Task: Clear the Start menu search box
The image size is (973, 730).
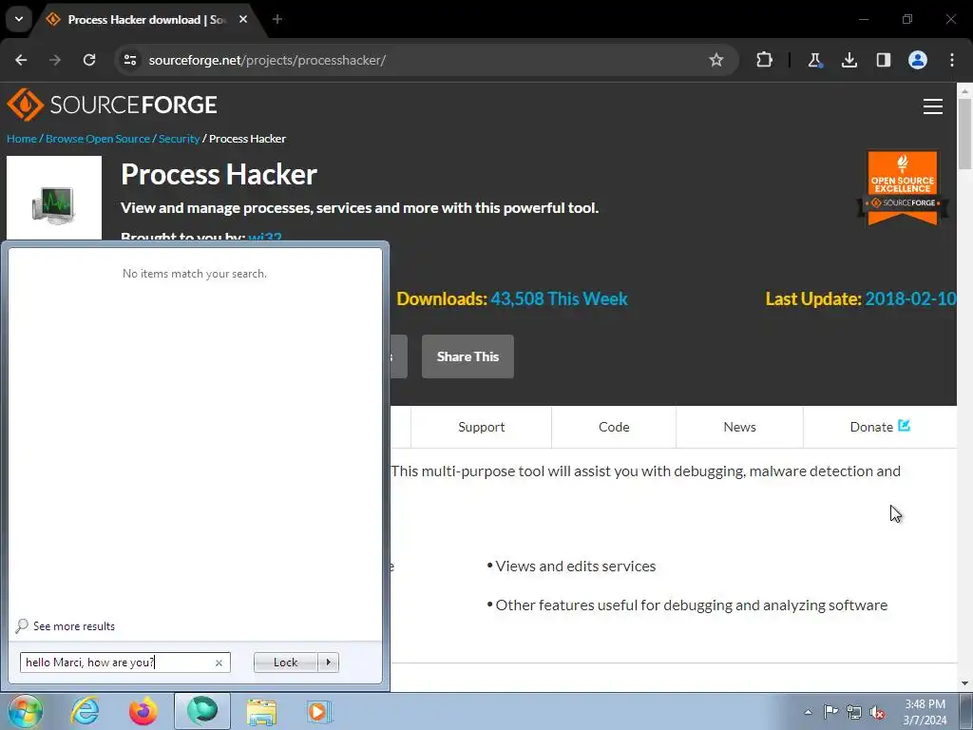Action: coord(219,663)
